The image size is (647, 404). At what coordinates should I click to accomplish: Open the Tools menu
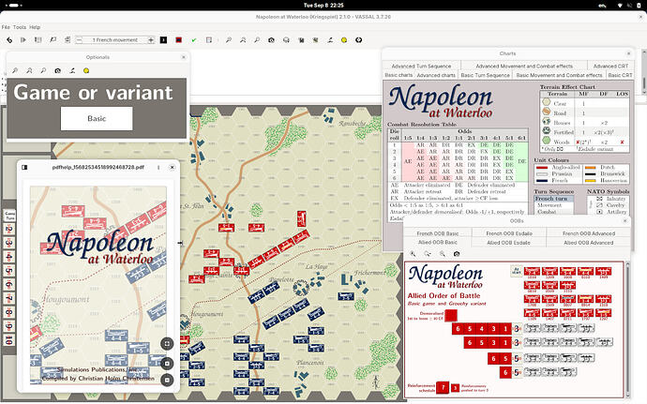click(20, 27)
